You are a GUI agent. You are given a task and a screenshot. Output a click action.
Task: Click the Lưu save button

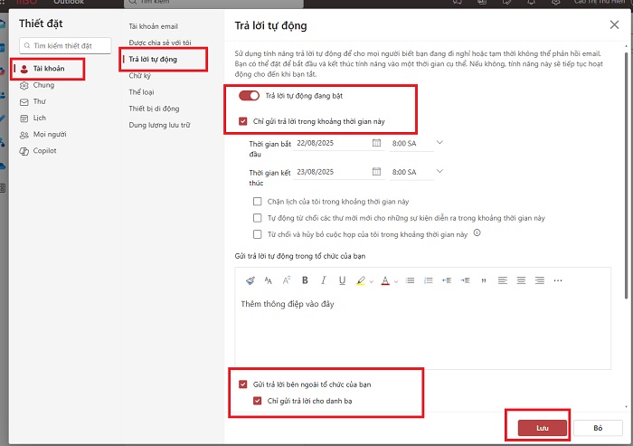[x=543, y=428]
